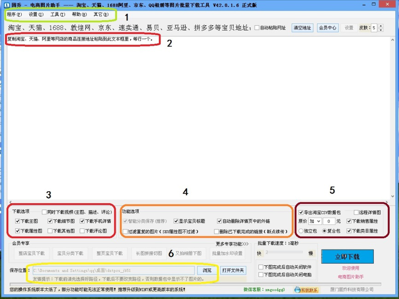
Task: Open the 会员中心 member center
Action: [x=328, y=28]
